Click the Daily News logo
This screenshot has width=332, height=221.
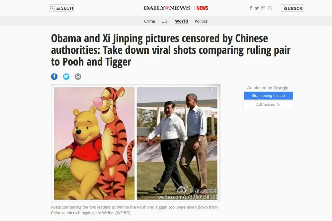(x=167, y=8)
